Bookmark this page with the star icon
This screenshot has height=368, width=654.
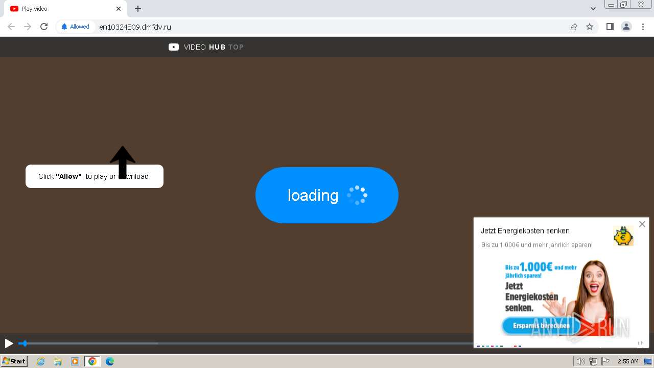pos(590,27)
